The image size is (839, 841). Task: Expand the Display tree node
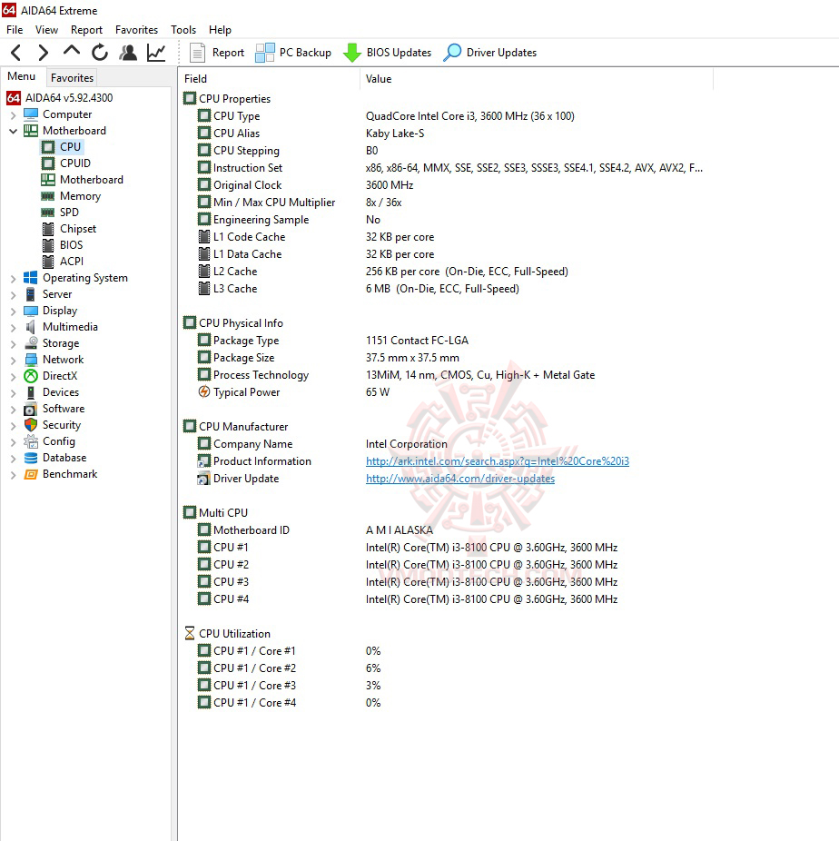14,312
